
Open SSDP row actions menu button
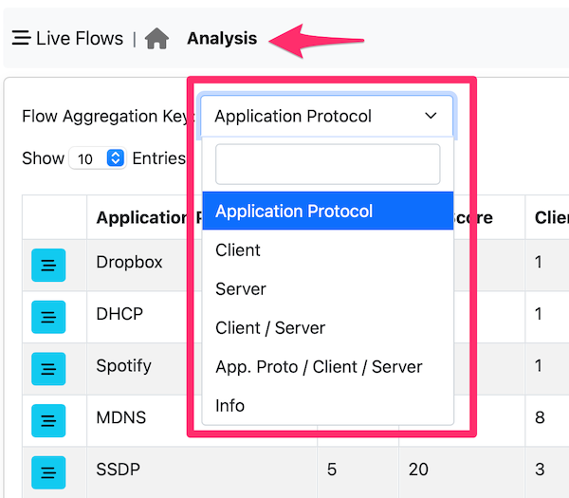(48, 472)
